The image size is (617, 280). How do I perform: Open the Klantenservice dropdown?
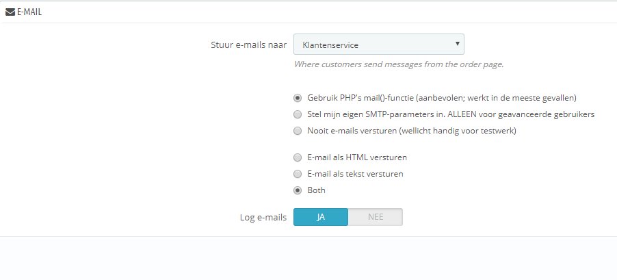tap(378, 45)
